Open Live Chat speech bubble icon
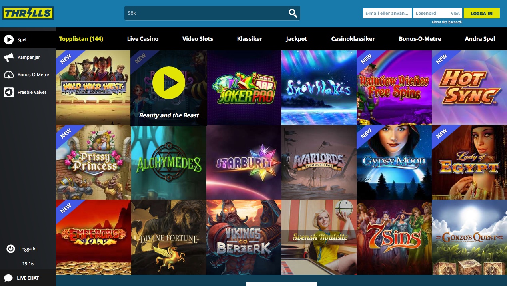 tap(8, 278)
